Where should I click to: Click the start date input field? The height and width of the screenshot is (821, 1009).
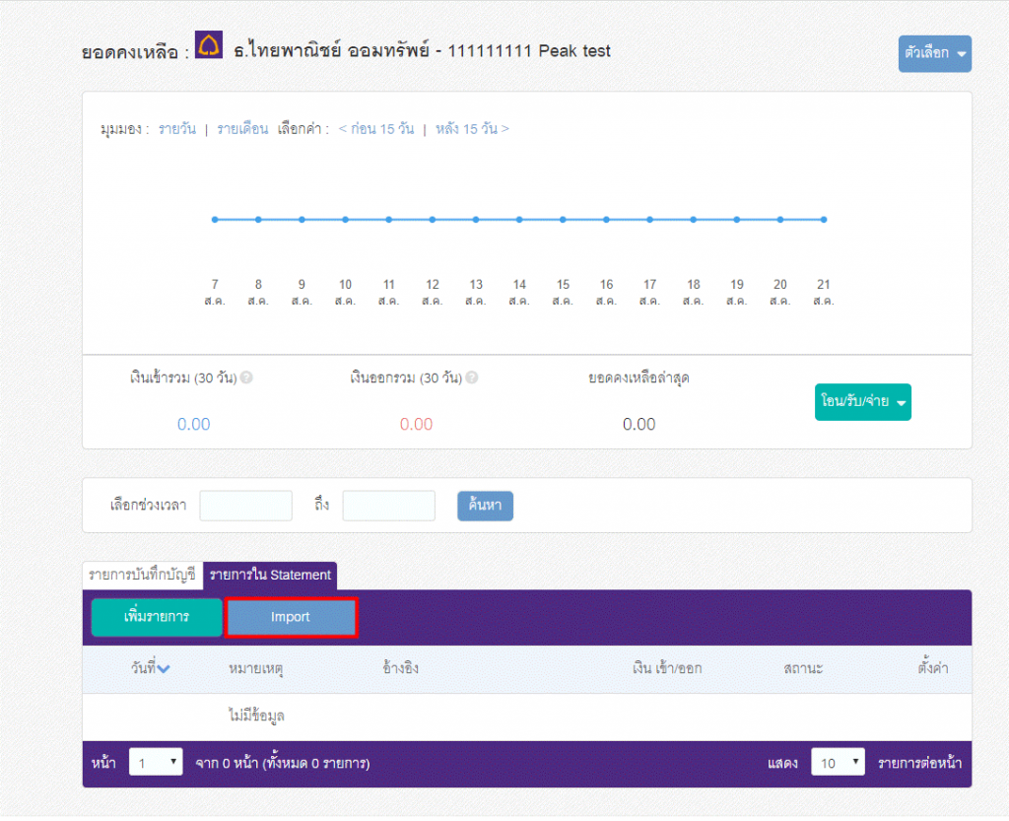245,506
